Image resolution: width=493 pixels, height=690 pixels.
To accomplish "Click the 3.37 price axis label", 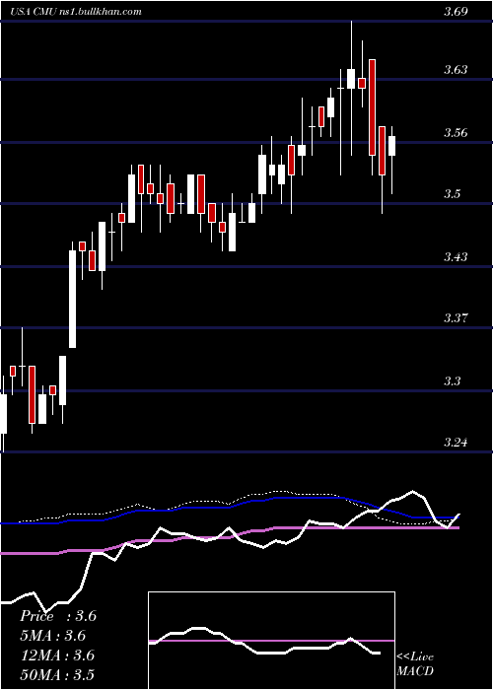I will tap(456, 317).
